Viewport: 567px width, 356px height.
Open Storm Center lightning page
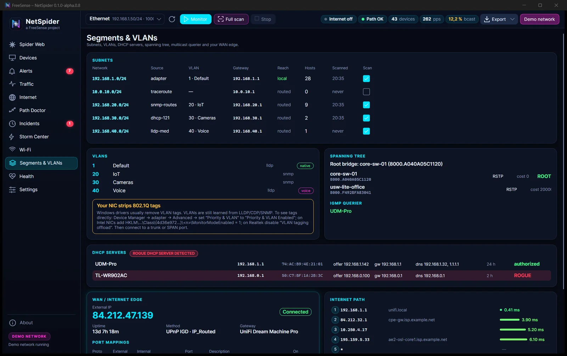click(x=41, y=137)
